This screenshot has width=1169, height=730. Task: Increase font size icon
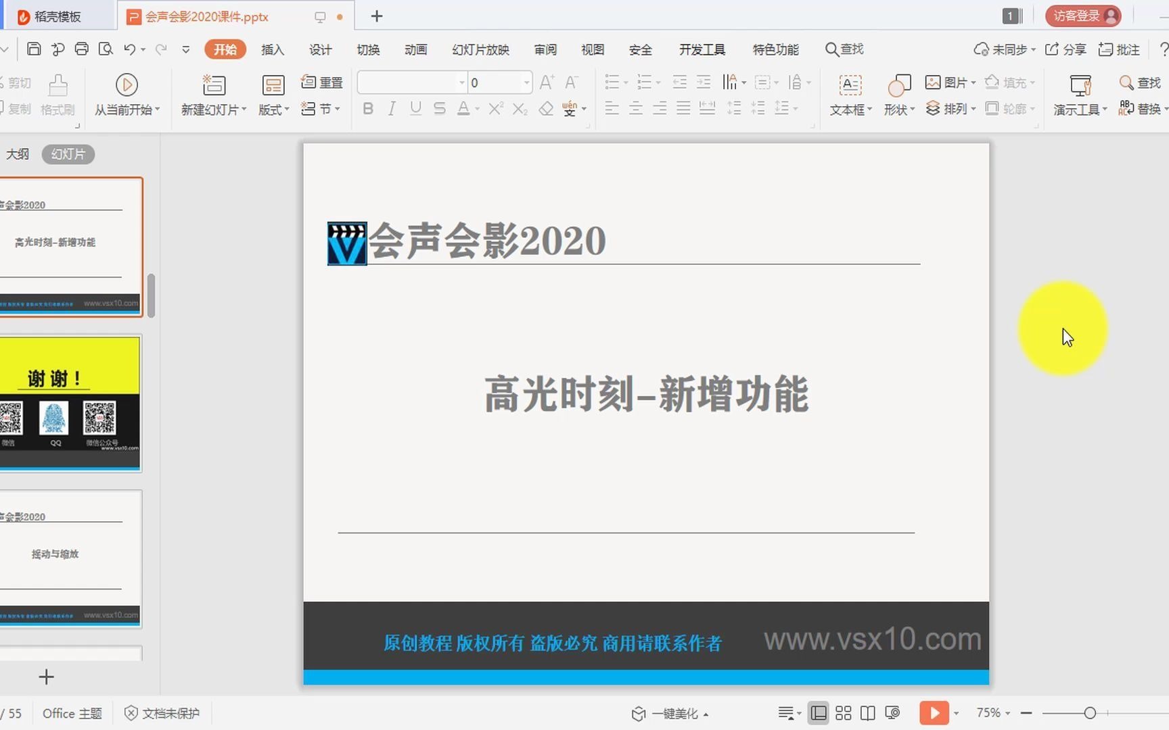(547, 82)
